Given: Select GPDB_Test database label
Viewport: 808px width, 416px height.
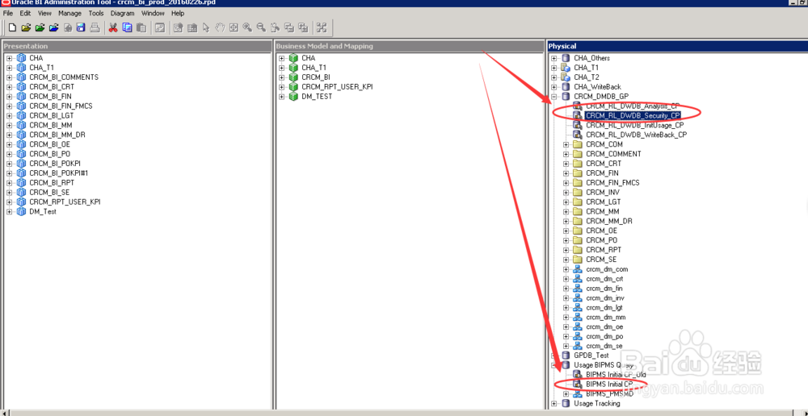Looking at the screenshot, I should [x=591, y=356].
